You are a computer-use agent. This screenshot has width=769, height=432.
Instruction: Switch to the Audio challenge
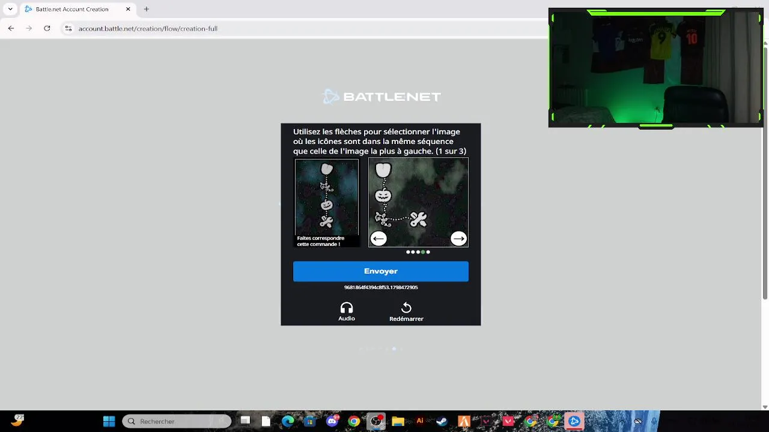(347, 311)
